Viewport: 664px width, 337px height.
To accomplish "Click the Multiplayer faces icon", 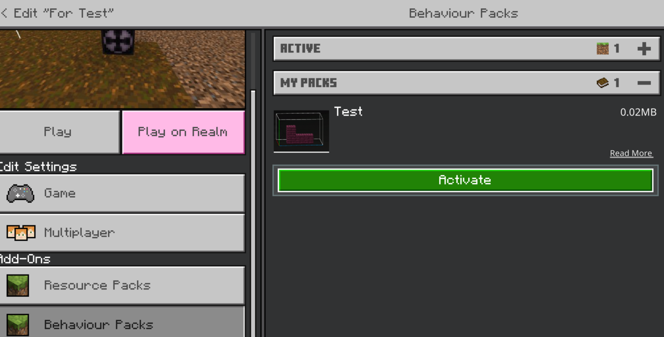I will pos(21,233).
